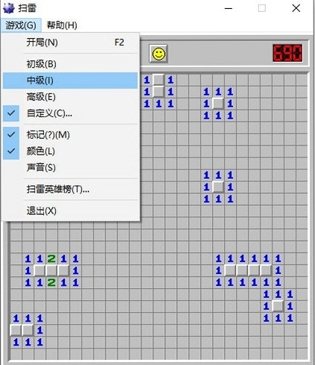Viewport: 315px width, 365px height.
Task: Start a new game with 开局(N)
Action: click(70, 43)
